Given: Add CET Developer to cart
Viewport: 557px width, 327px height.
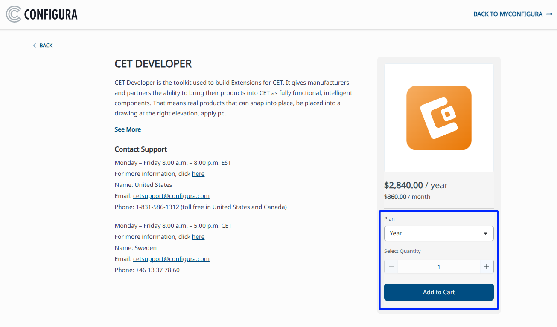Looking at the screenshot, I should click(x=439, y=292).
